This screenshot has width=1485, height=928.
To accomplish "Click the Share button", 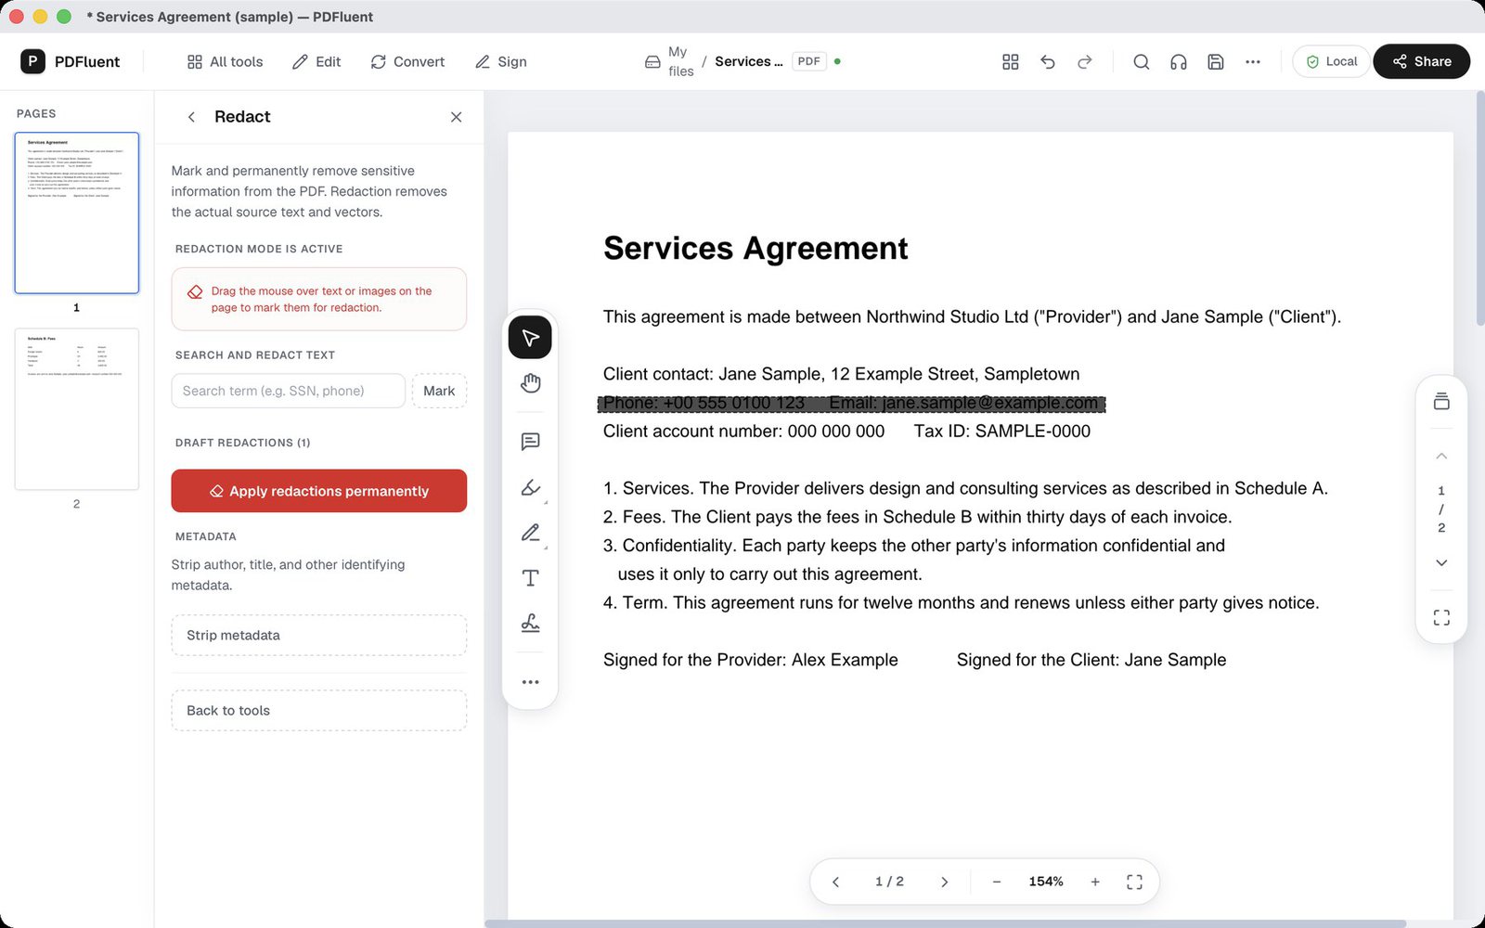I will click(x=1421, y=61).
